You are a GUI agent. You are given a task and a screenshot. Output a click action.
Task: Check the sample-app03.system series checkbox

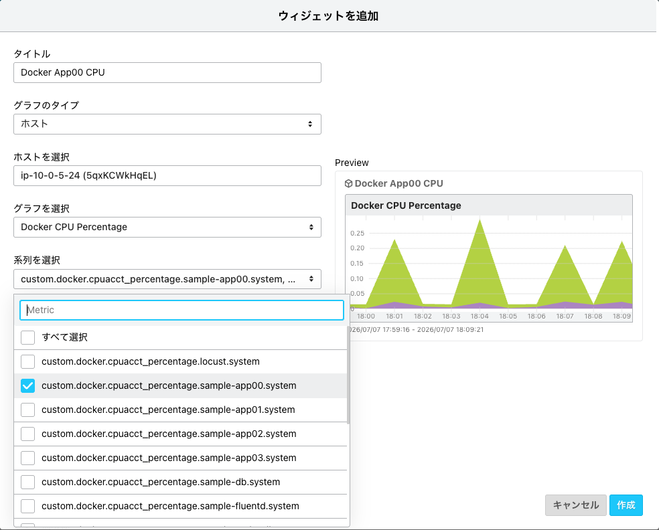click(x=27, y=458)
